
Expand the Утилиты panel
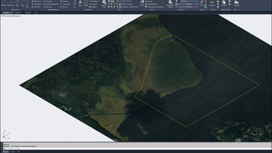[213, 10]
